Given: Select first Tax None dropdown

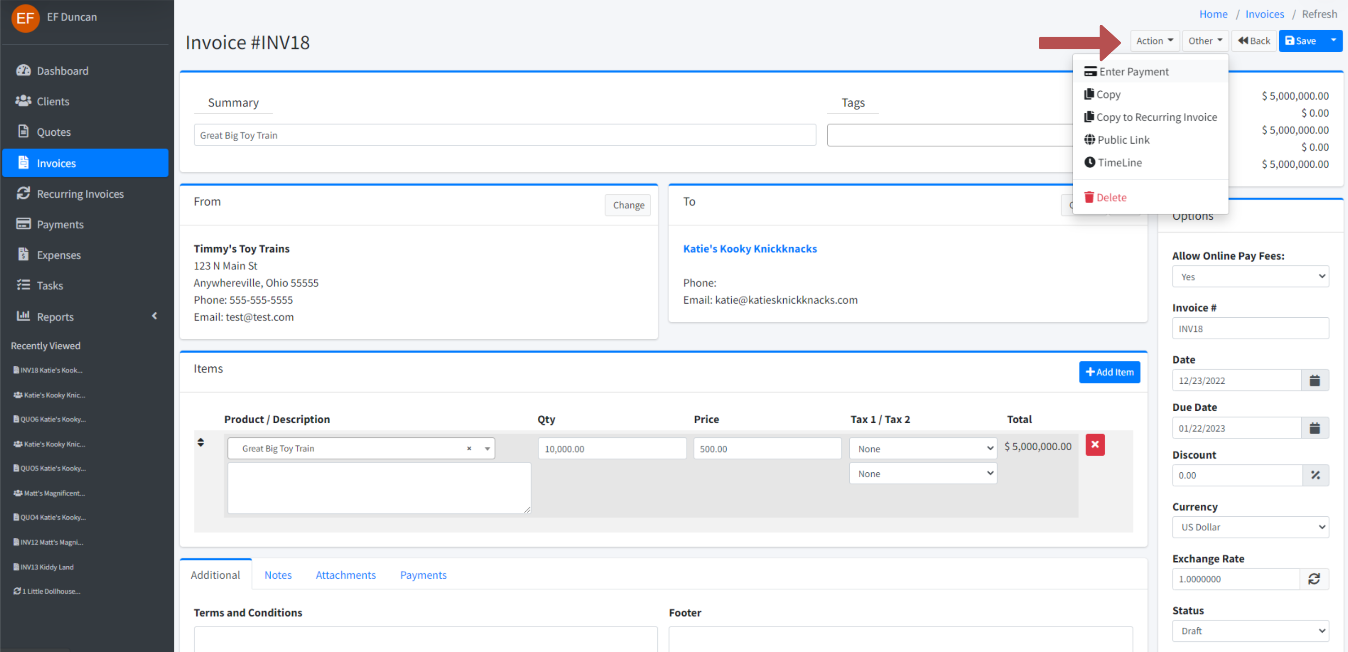Looking at the screenshot, I should coord(923,448).
